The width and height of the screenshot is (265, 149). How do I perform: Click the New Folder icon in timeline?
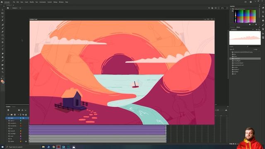tap(12, 115)
